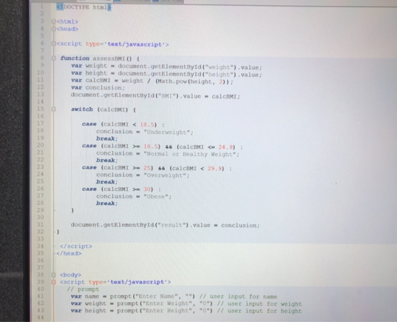Click the switch keyword on line 15
This screenshot has height=322, width=397.
[x=82, y=109]
